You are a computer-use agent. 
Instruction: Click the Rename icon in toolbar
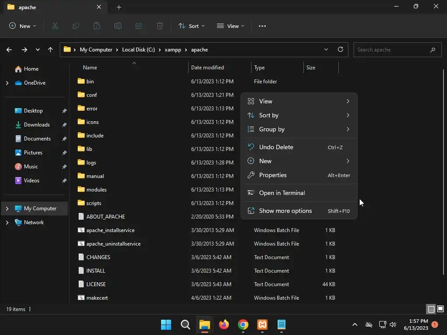(118, 26)
